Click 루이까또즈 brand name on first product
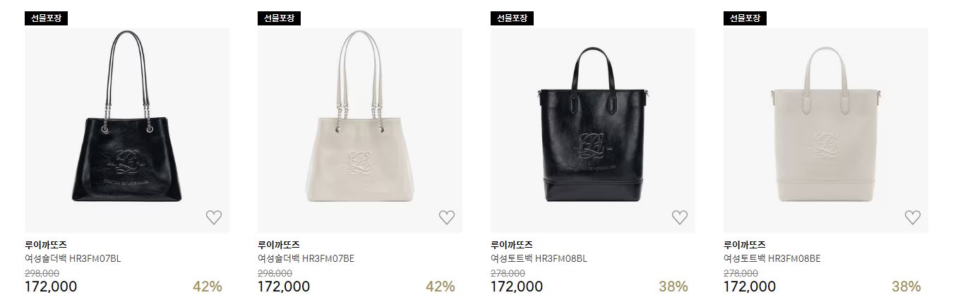 [46, 245]
